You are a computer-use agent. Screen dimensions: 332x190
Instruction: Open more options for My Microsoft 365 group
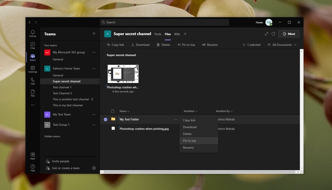click(x=94, y=52)
